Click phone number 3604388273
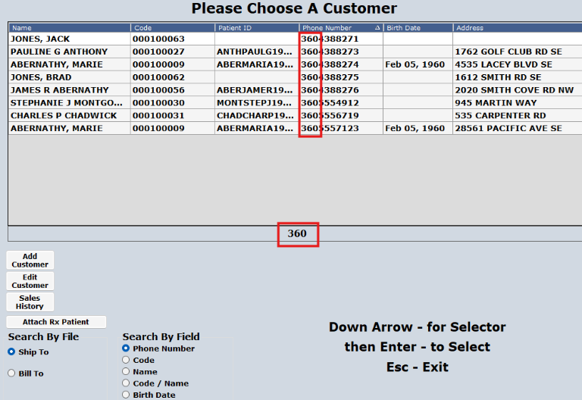 (x=330, y=52)
